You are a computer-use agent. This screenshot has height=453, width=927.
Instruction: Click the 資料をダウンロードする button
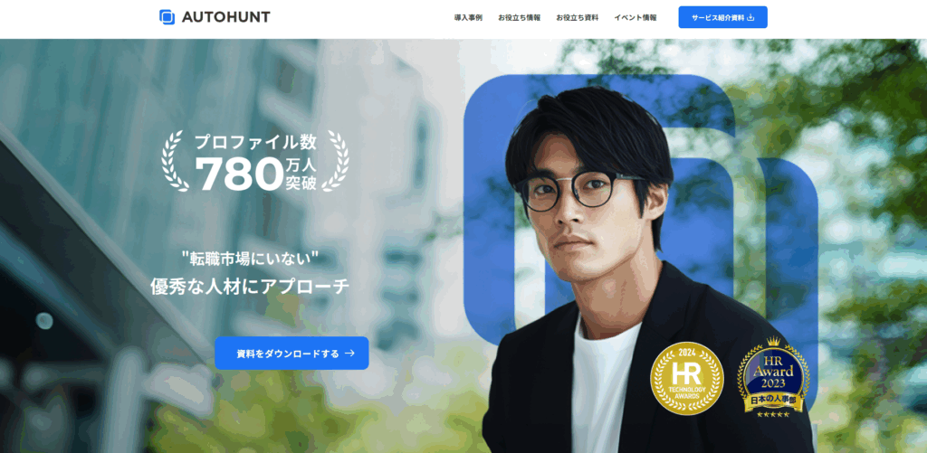tap(291, 354)
